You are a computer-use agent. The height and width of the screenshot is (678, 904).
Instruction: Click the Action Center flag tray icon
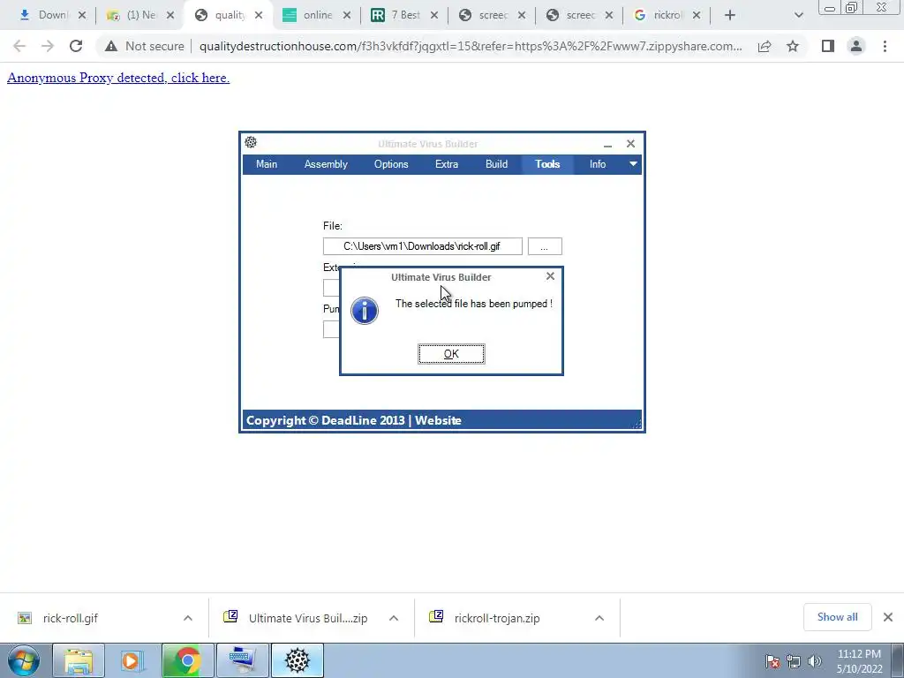772,661
